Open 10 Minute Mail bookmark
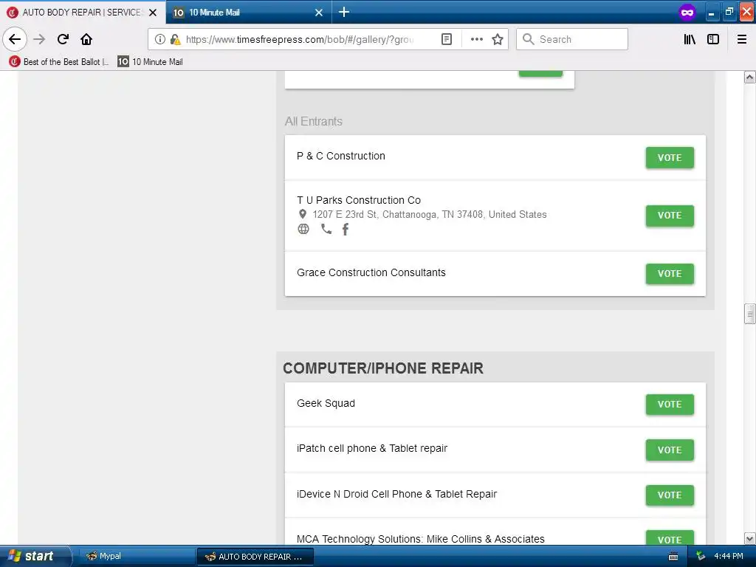This screenshot has width=756, height=567. click(x=151, y=62)
